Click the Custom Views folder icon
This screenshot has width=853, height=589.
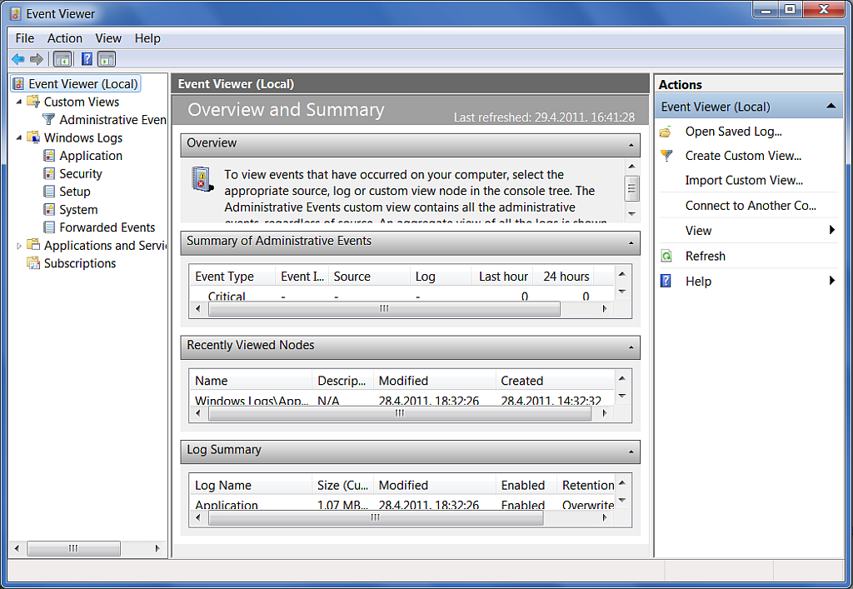[33, 102]
